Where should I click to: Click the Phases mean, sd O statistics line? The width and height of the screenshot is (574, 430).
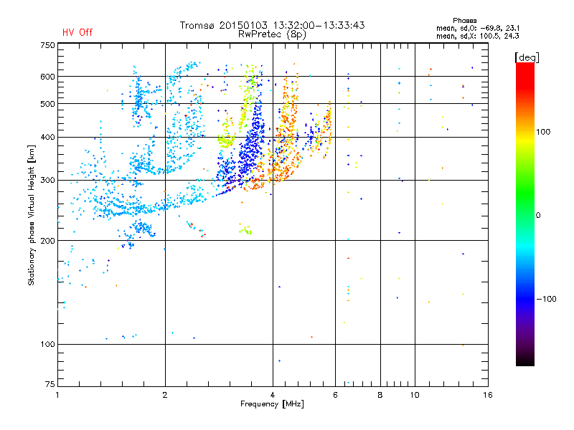tap(478, 29)
